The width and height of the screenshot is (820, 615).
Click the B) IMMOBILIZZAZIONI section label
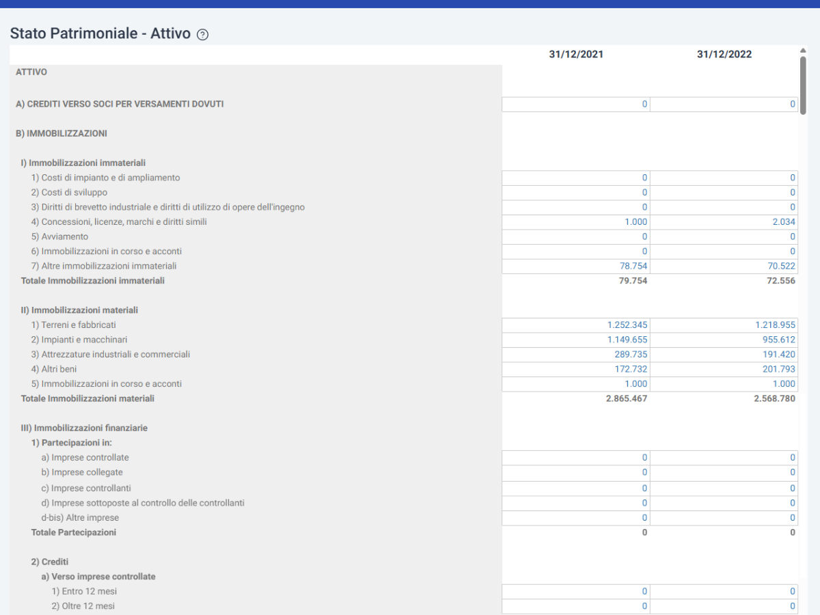(61, 134)
